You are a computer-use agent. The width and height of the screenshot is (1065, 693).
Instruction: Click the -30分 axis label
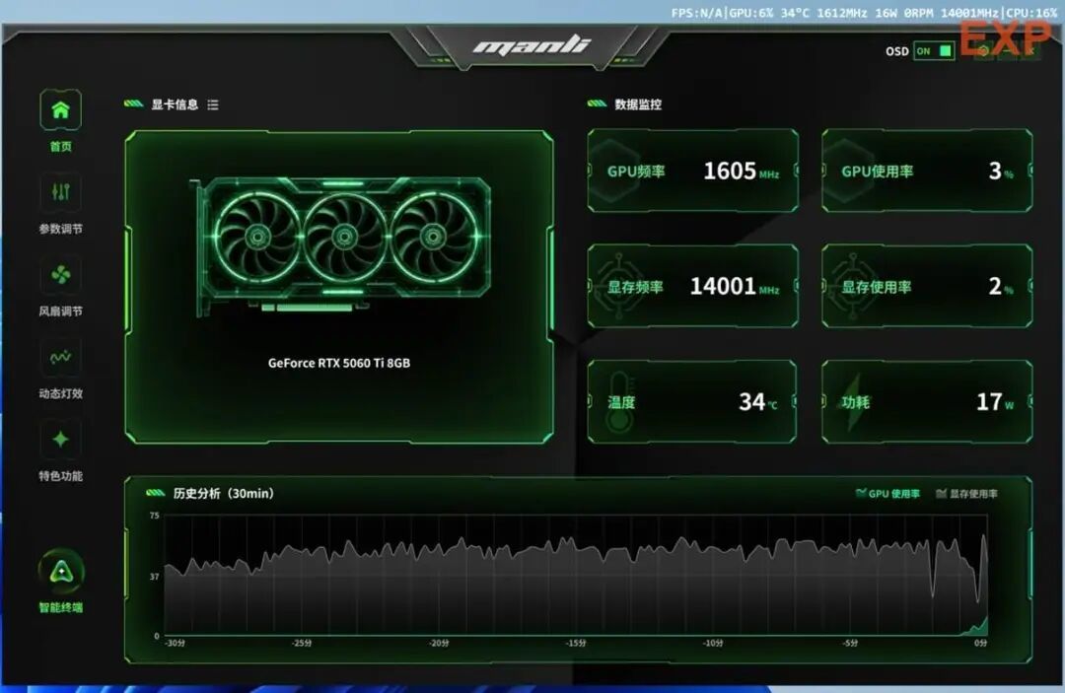click(x=176, y=643)
